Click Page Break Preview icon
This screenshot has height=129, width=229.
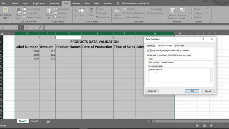[x=212, y=126]
